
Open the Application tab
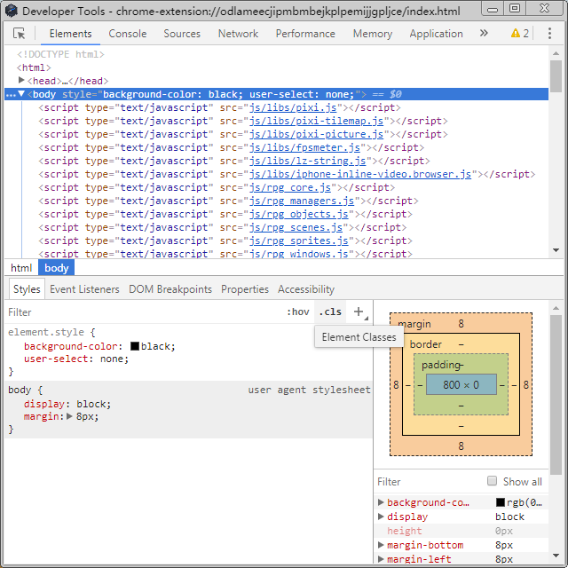pyautogui.click(x=436, y=34)
